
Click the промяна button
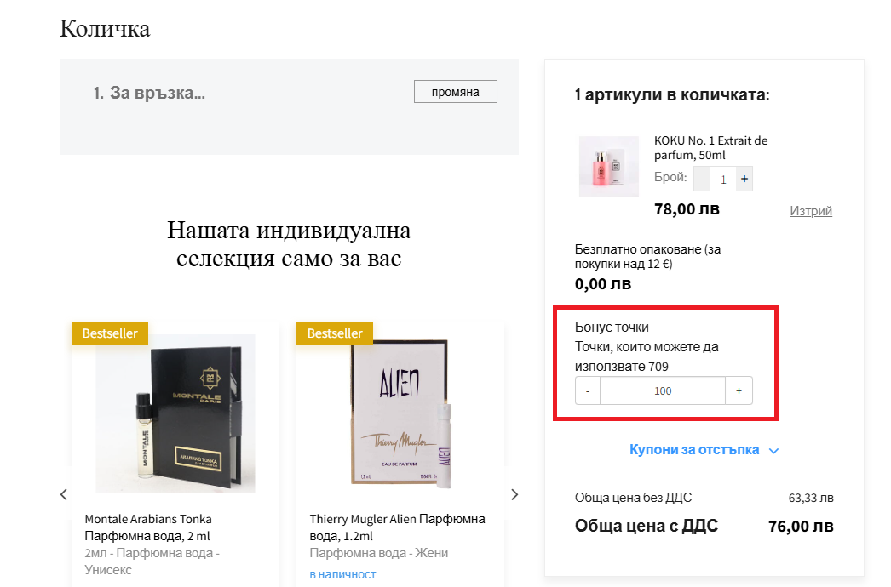point(455,92)
